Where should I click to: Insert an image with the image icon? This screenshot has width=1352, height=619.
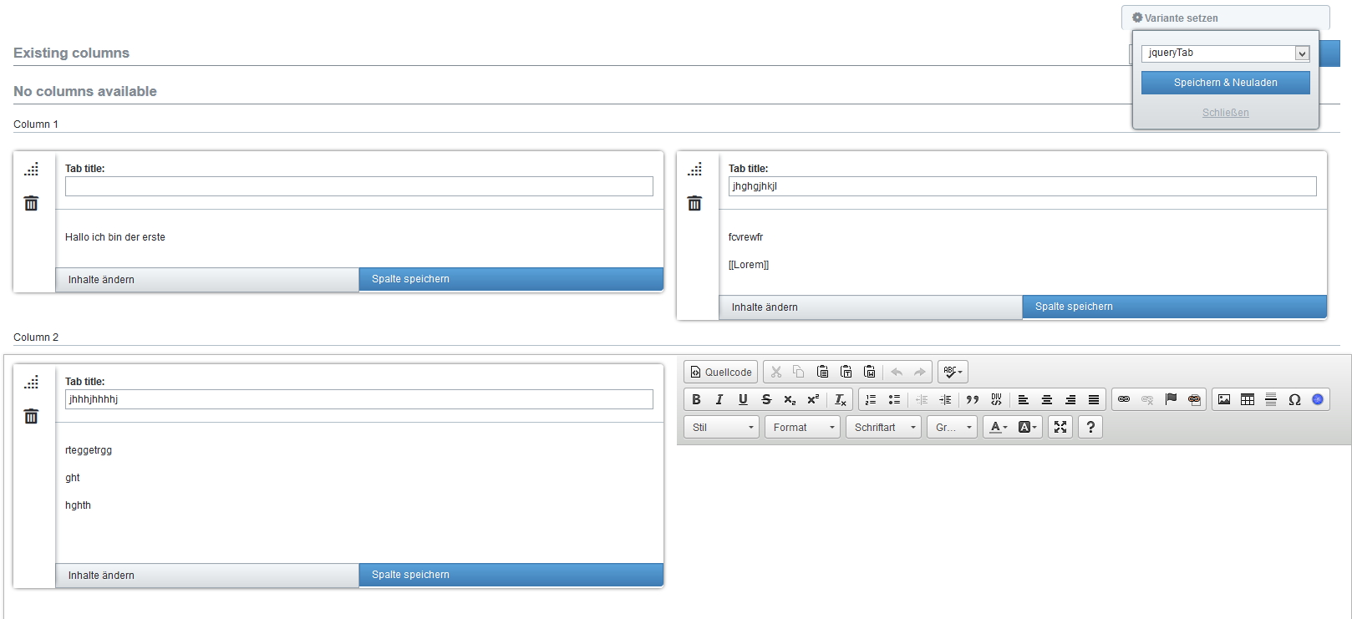tap(1224, 399)
